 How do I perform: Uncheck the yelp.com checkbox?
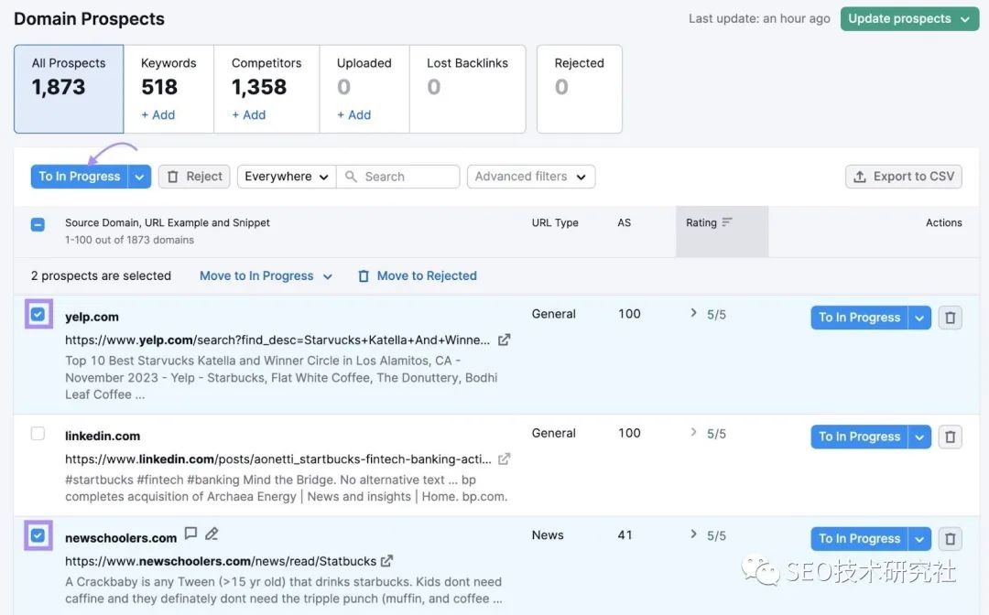point(38,314)
